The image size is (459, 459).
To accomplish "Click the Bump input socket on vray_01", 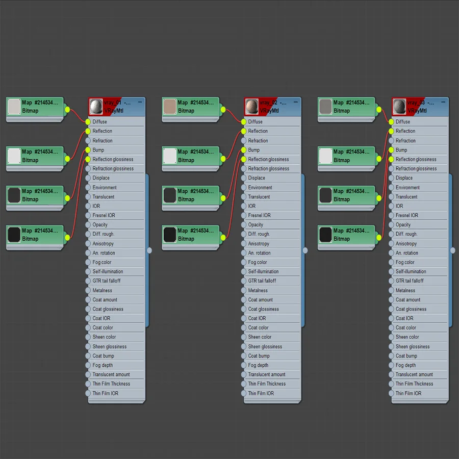I will click(88, 150).
